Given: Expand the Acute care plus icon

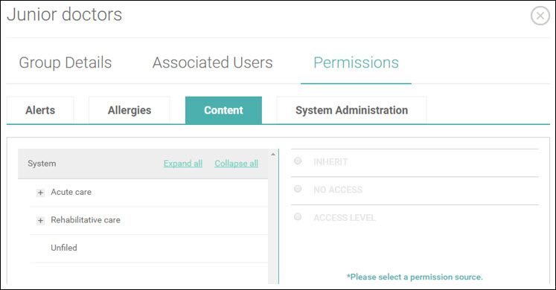Looking at the screenshot, I should click(x=40, y=193).
